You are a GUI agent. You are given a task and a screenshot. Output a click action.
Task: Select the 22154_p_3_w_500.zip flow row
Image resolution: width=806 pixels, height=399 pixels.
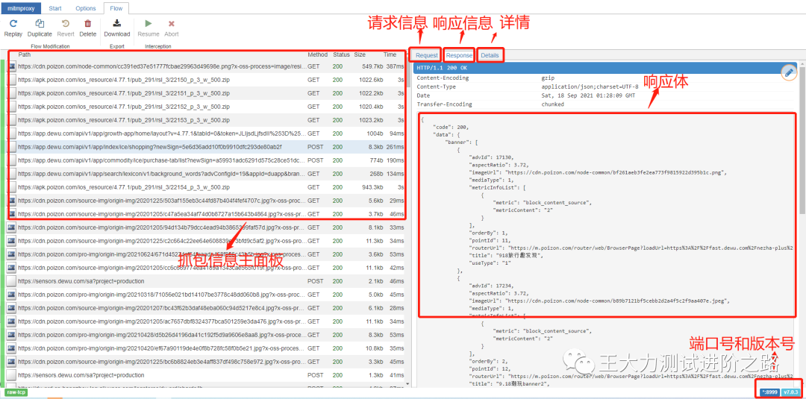coord(206,187)
